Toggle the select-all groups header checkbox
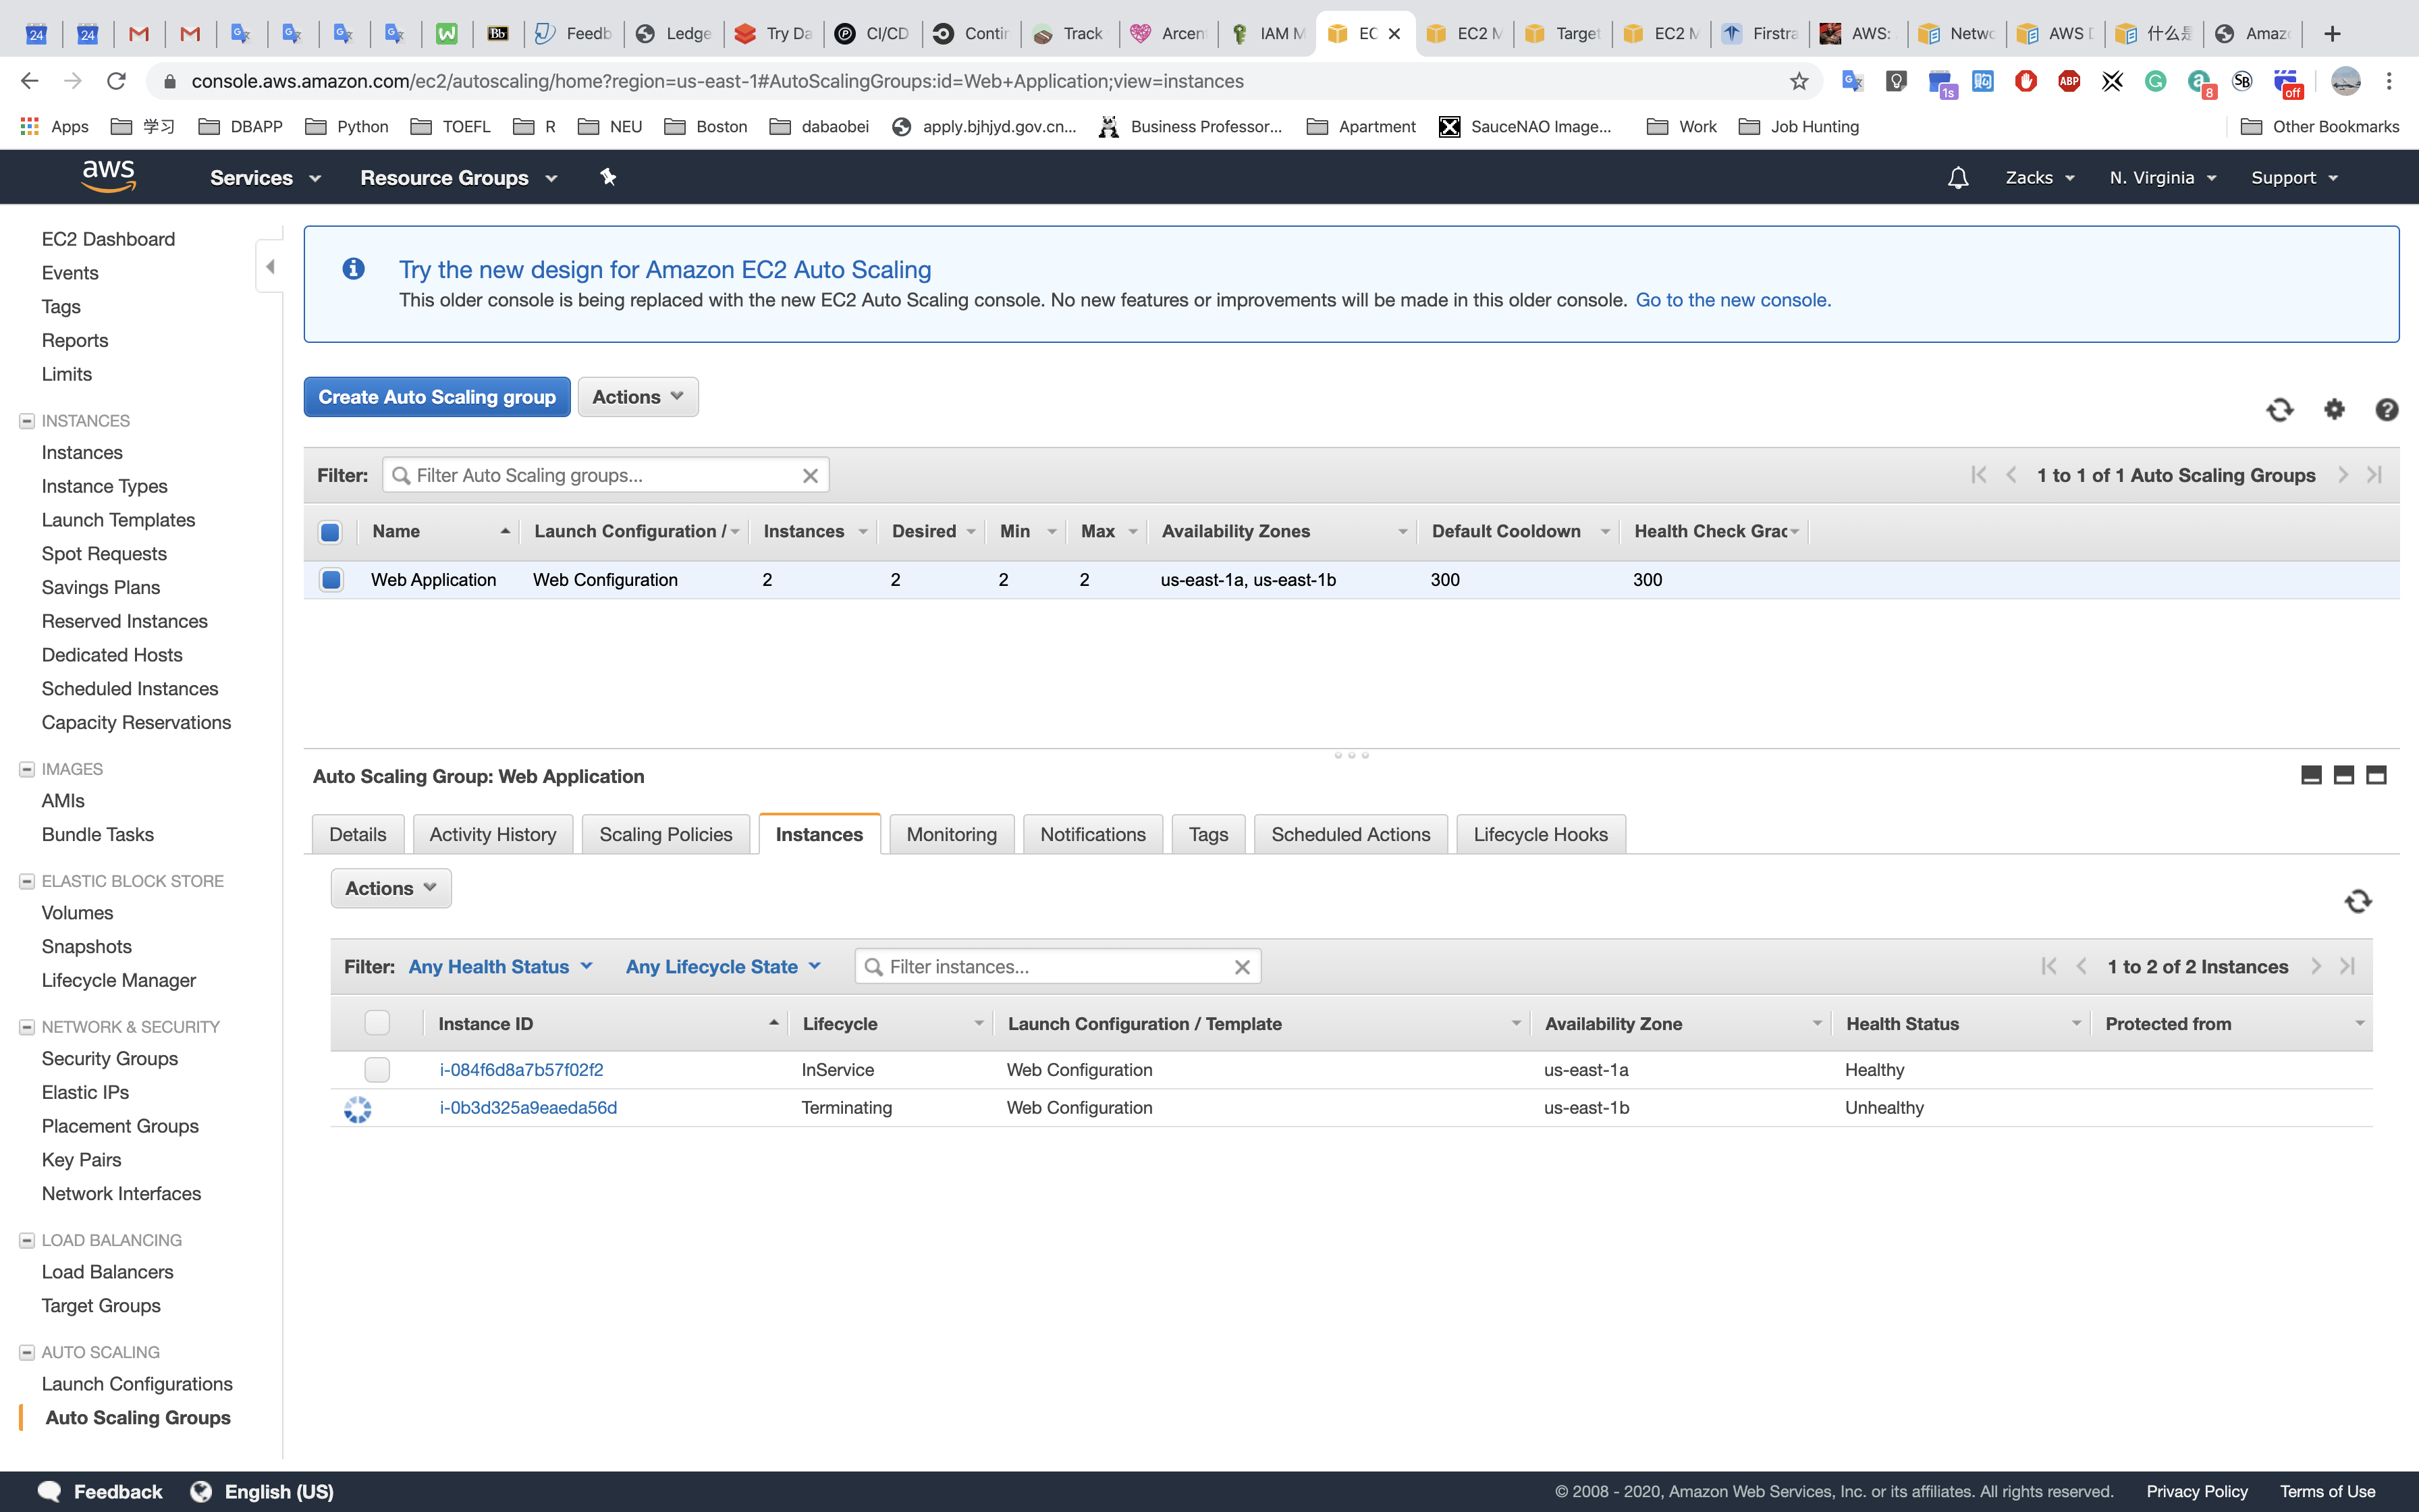 (x=330, y=532)
